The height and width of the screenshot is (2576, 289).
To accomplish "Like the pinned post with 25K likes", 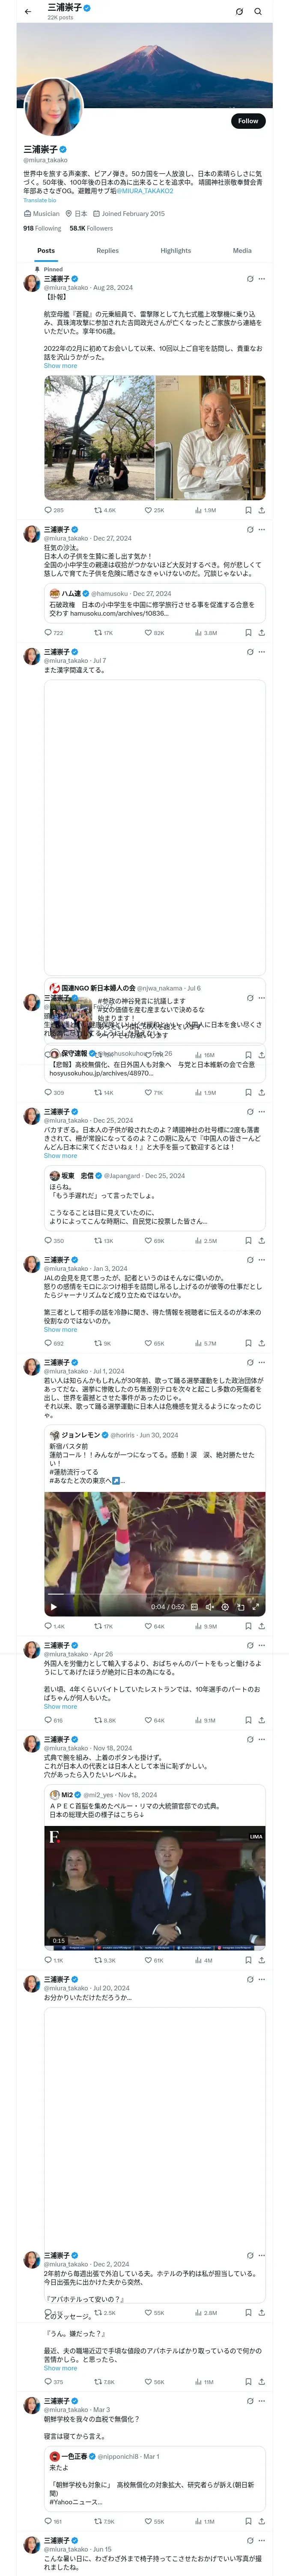I will point(149,510).
